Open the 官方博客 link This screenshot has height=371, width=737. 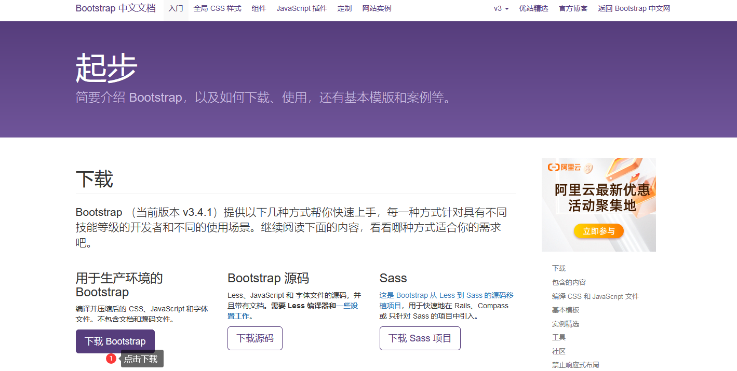(x=573, y=8)
